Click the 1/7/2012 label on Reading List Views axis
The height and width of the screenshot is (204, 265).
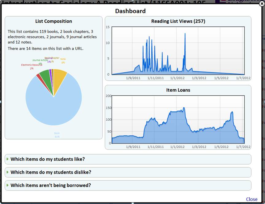(243, 78)
